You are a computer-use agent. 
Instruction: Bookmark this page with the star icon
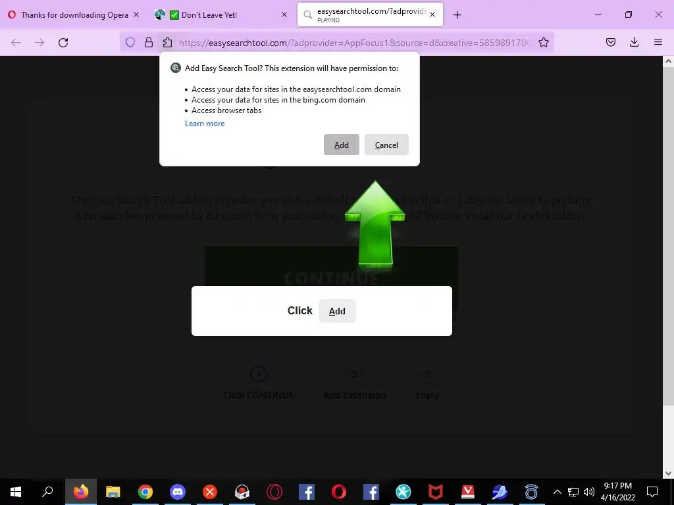coord(544,42)
